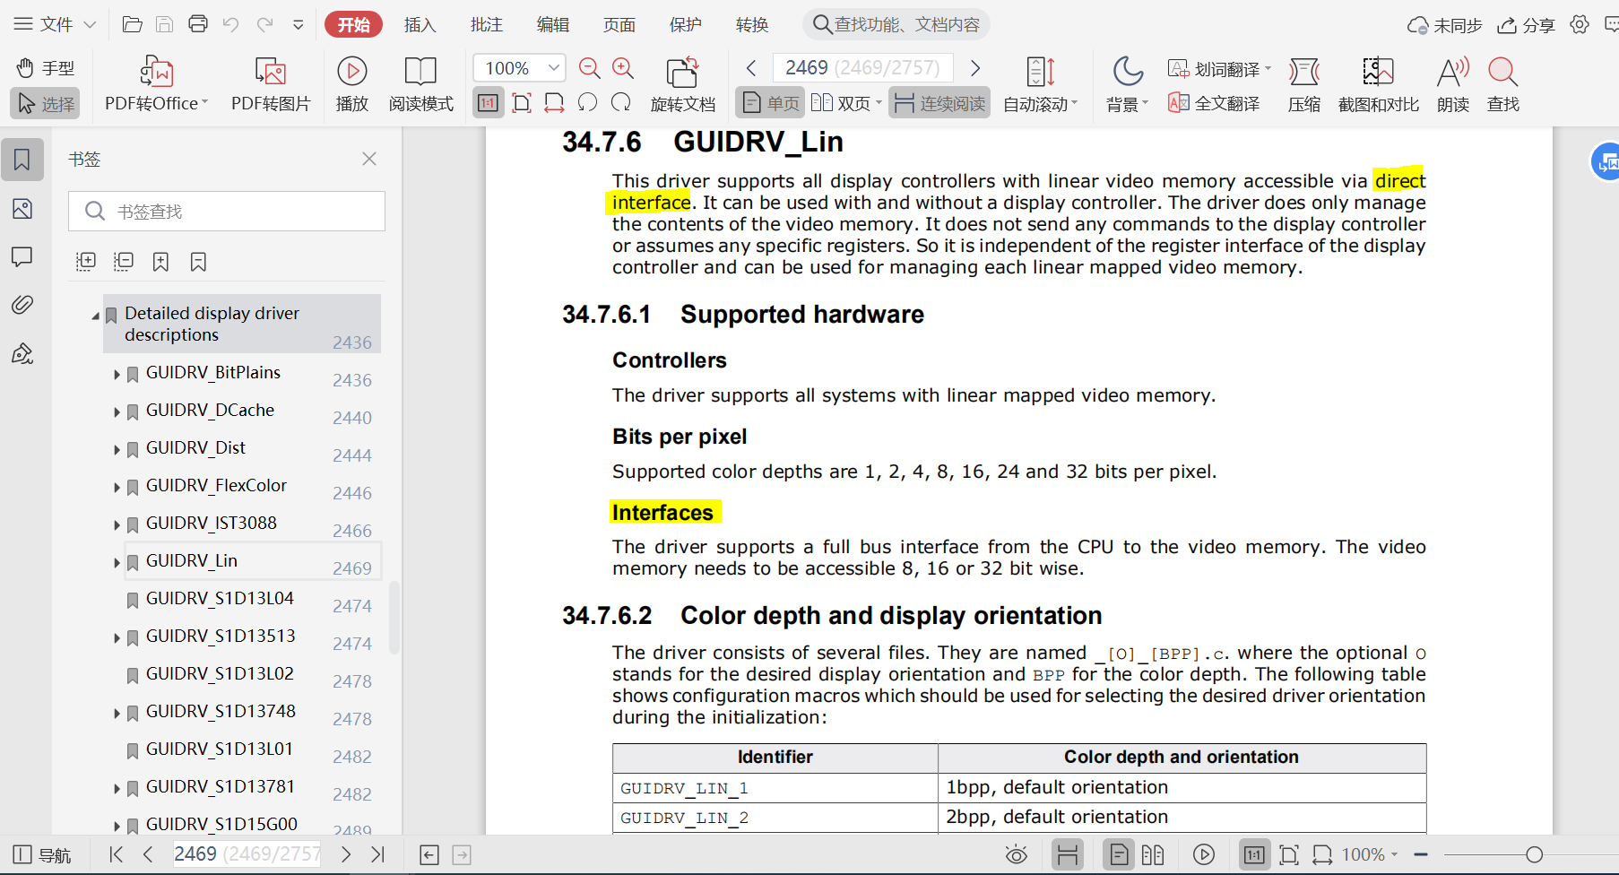
Task: Click 朗读 read aloud tool
Action: pos(1453,85)
